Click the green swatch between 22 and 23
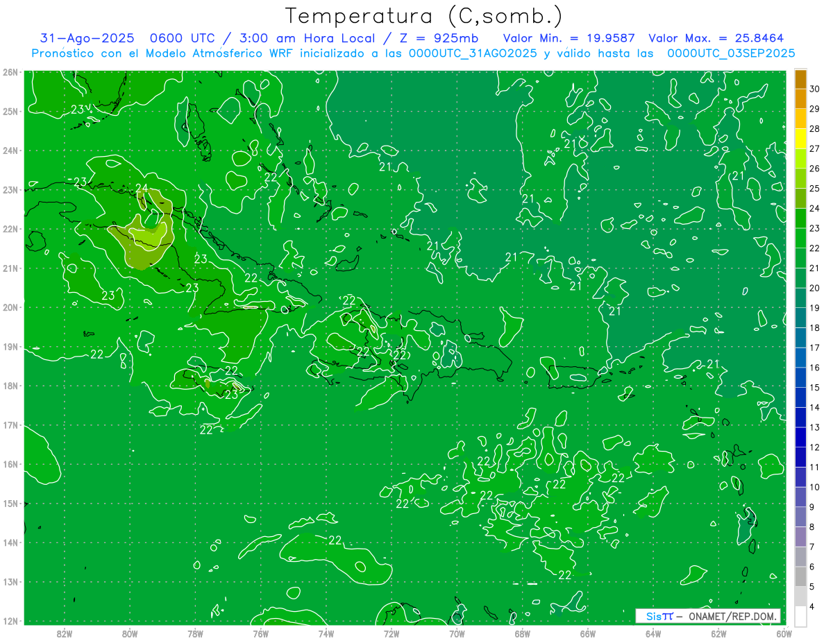 (800, 238)
